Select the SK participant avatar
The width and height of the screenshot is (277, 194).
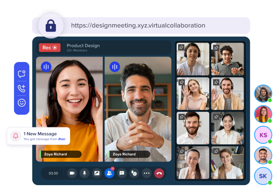263,176
